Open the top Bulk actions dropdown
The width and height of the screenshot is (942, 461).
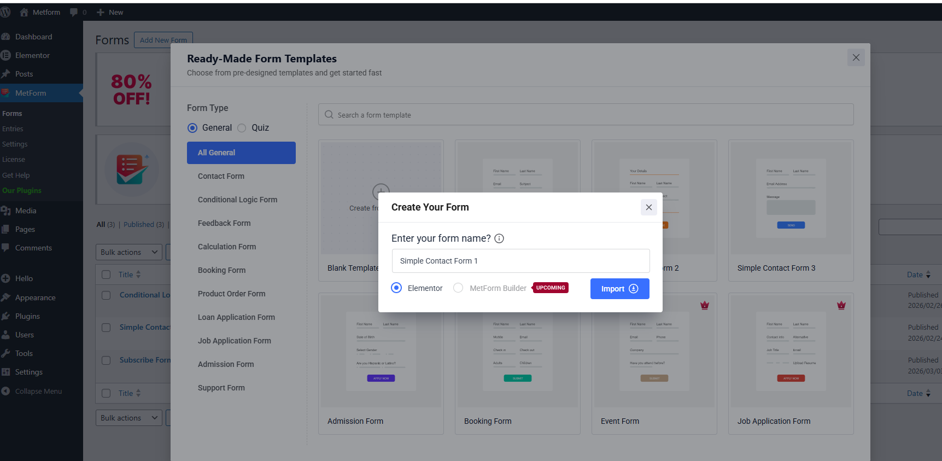[128, 252]
